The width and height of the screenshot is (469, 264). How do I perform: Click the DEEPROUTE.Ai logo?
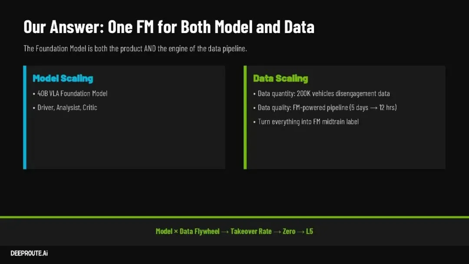(x=29, y=253)
